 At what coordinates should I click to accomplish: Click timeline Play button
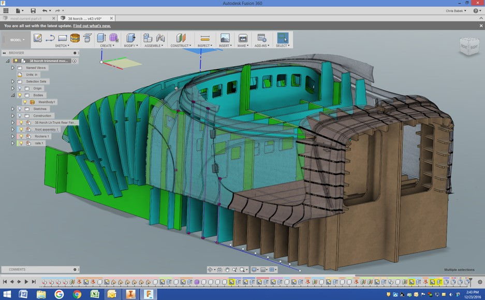pos(26,282)
